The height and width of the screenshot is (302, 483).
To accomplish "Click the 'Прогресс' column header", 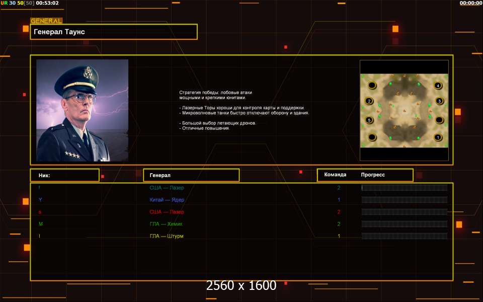I will point(373,175).
